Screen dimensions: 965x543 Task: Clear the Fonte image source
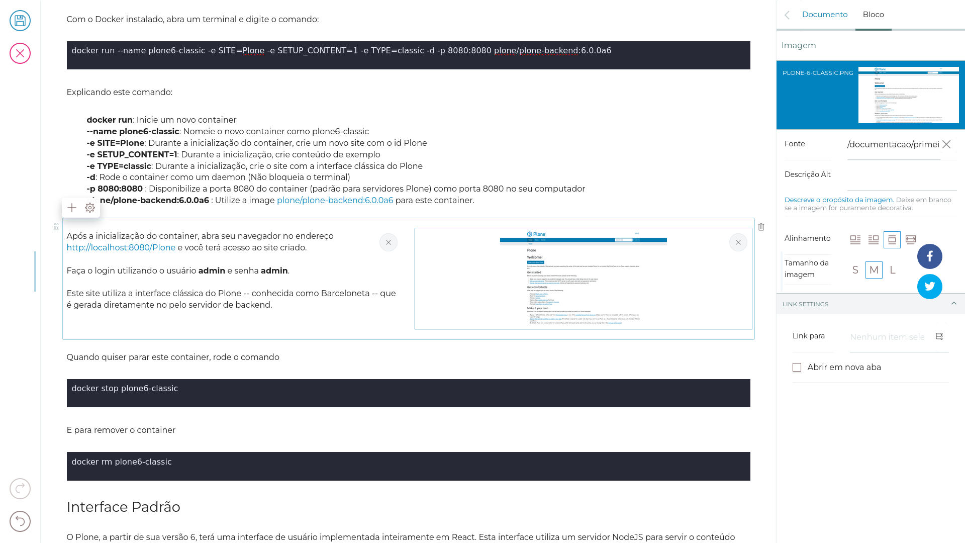point(946,144)
